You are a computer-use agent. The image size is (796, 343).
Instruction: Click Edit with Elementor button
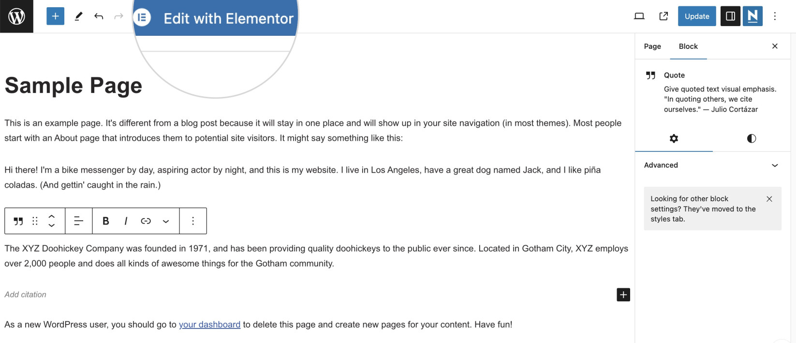point(216,18)
